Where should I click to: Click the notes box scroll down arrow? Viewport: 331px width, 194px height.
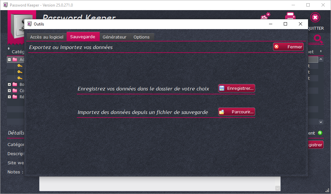[x=278, y=188]
